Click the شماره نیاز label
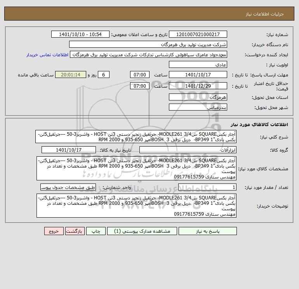The height and width of the screenshot is (289, 299). pos(277,35)
